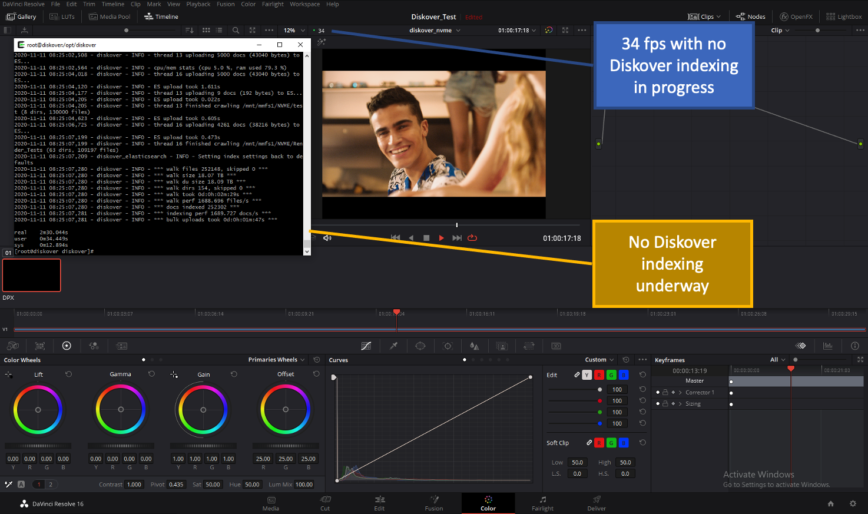Pick black point next to Lift
The height and width of the screenshot is (514, 868).
click(x=9, y=374)
